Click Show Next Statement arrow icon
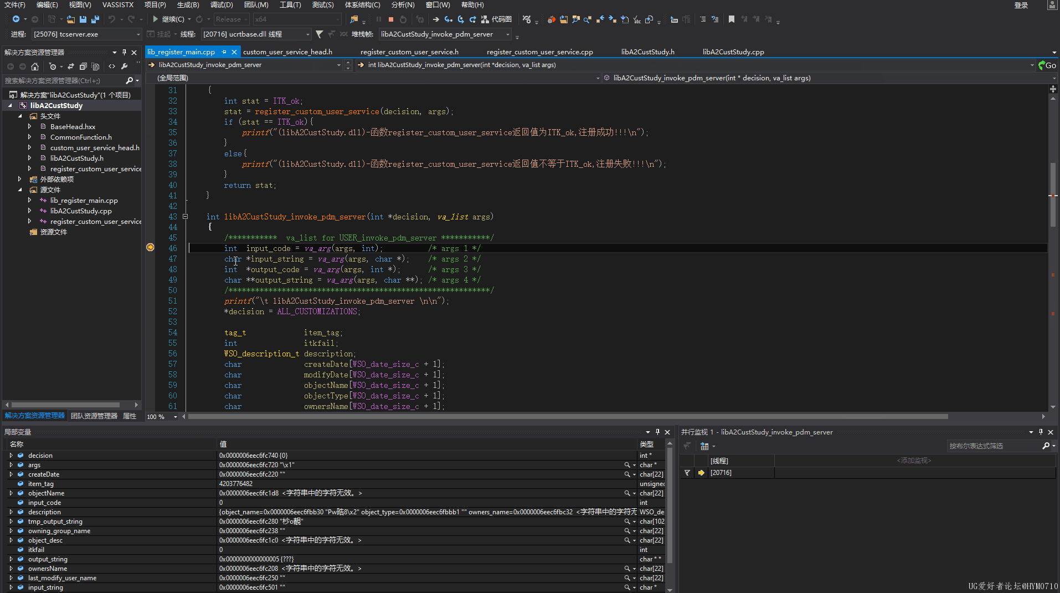1060x593 pixels. click(x=436, y=19)
